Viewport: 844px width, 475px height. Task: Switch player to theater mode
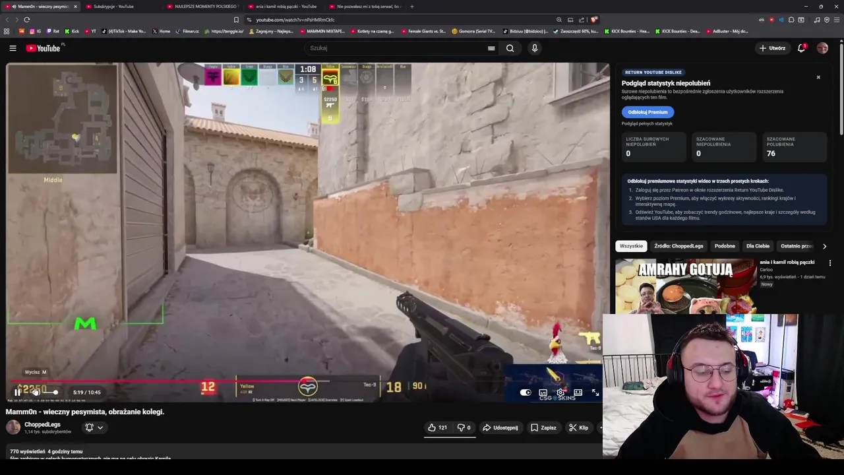pos(578,393)
